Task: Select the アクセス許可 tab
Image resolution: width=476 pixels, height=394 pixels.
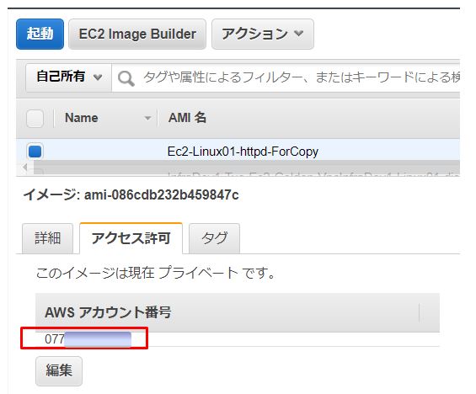Action: pos(131,238)
